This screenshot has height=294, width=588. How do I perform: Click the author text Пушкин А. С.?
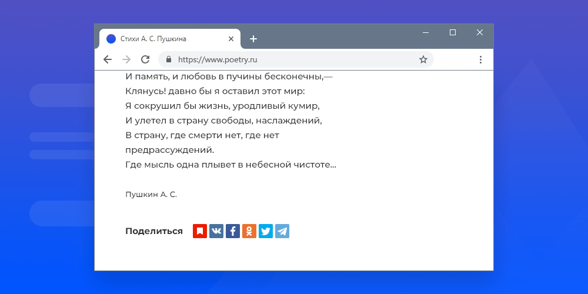pyautogui.click(x=151, y=195)
